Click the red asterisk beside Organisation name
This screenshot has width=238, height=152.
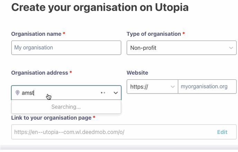pos(64,34)
